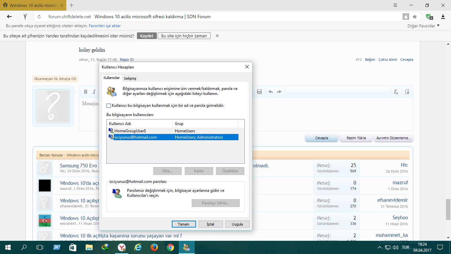Open the Yandex home Y icon
Image resolution: width=451 pixels, height=254 pixels.
click(25, 17)
